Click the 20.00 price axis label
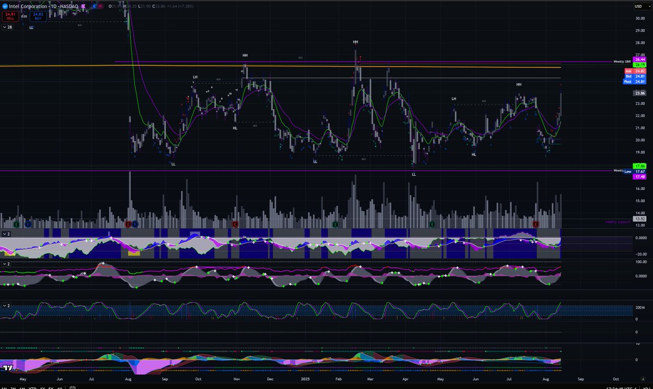Viewport: 653px width, 389px height. point(639,140)
